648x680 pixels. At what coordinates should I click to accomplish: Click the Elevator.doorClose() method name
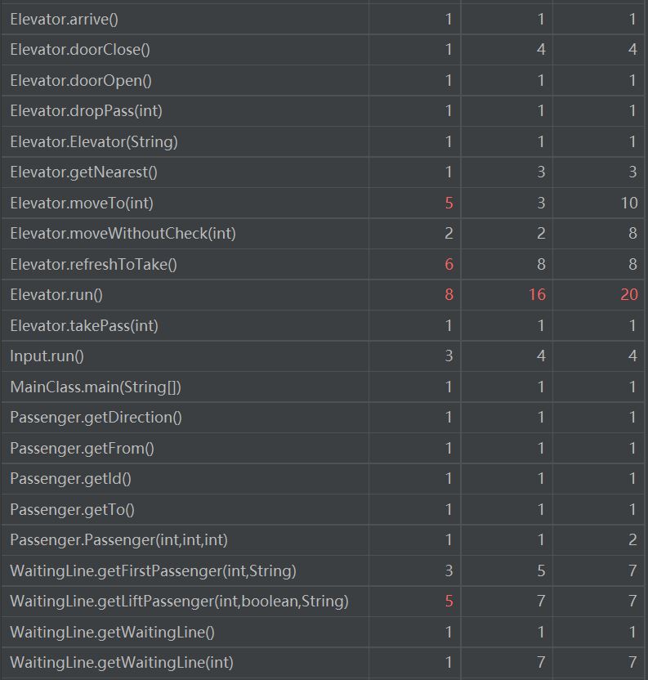click(80, 50)
